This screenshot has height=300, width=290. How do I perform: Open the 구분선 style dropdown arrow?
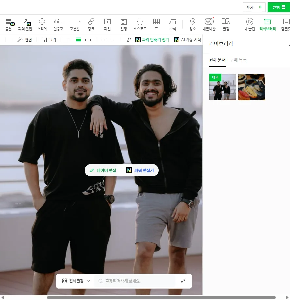pos(79,21)
